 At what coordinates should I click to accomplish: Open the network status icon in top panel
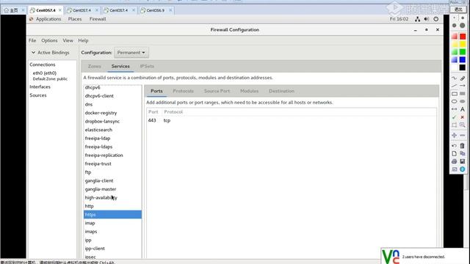point(417,19)
